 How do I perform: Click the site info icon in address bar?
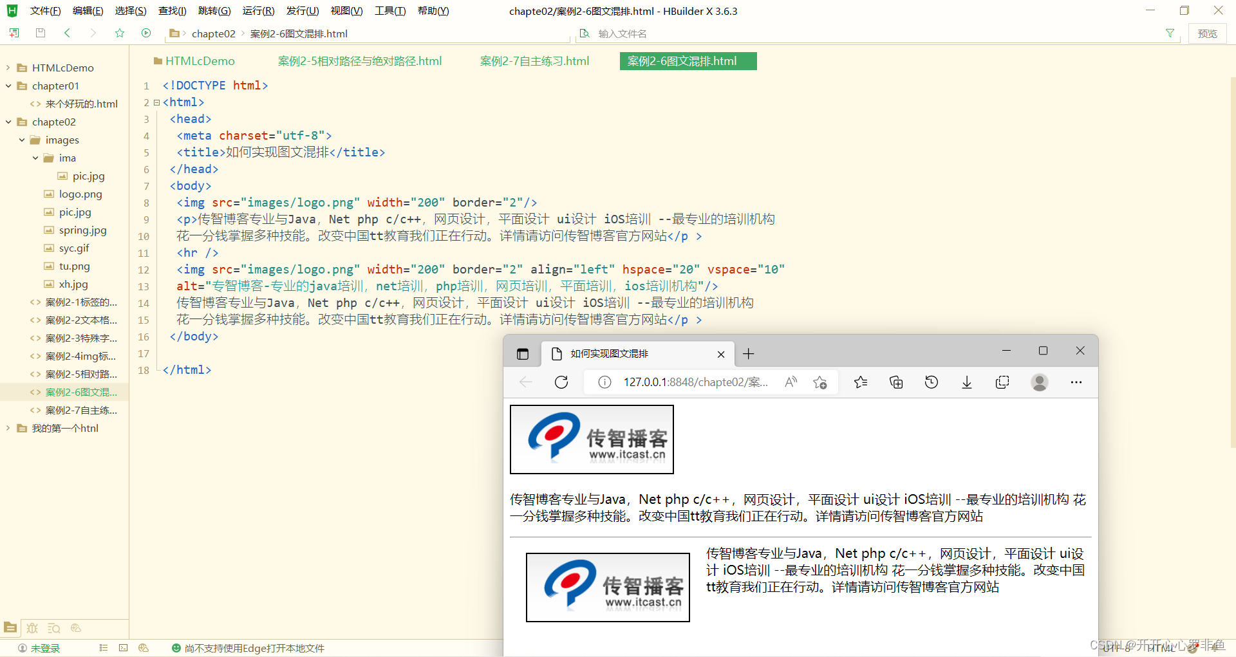[x=604, y=382]
